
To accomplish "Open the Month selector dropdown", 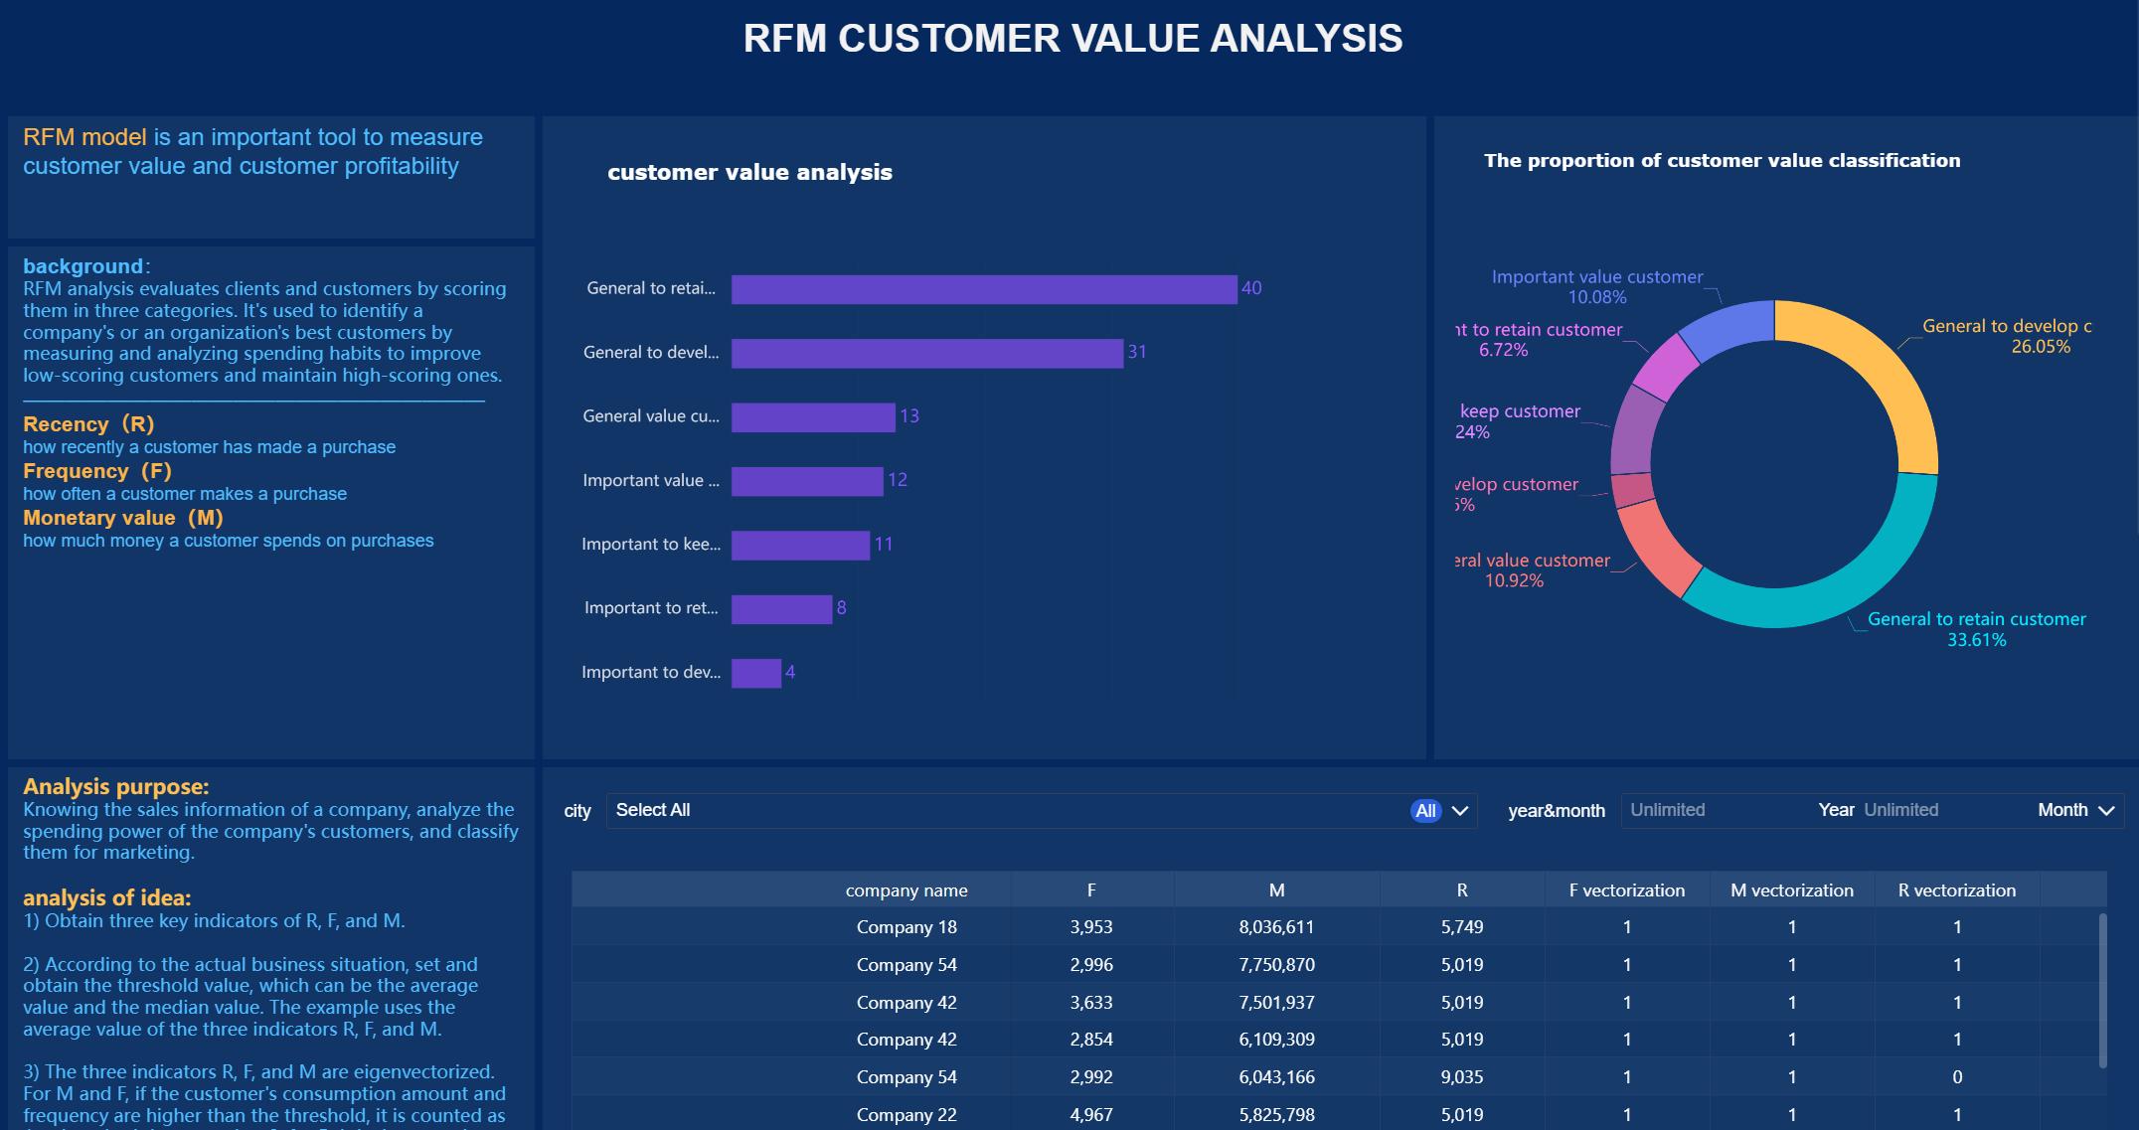I will click(x=2077, y=810).
